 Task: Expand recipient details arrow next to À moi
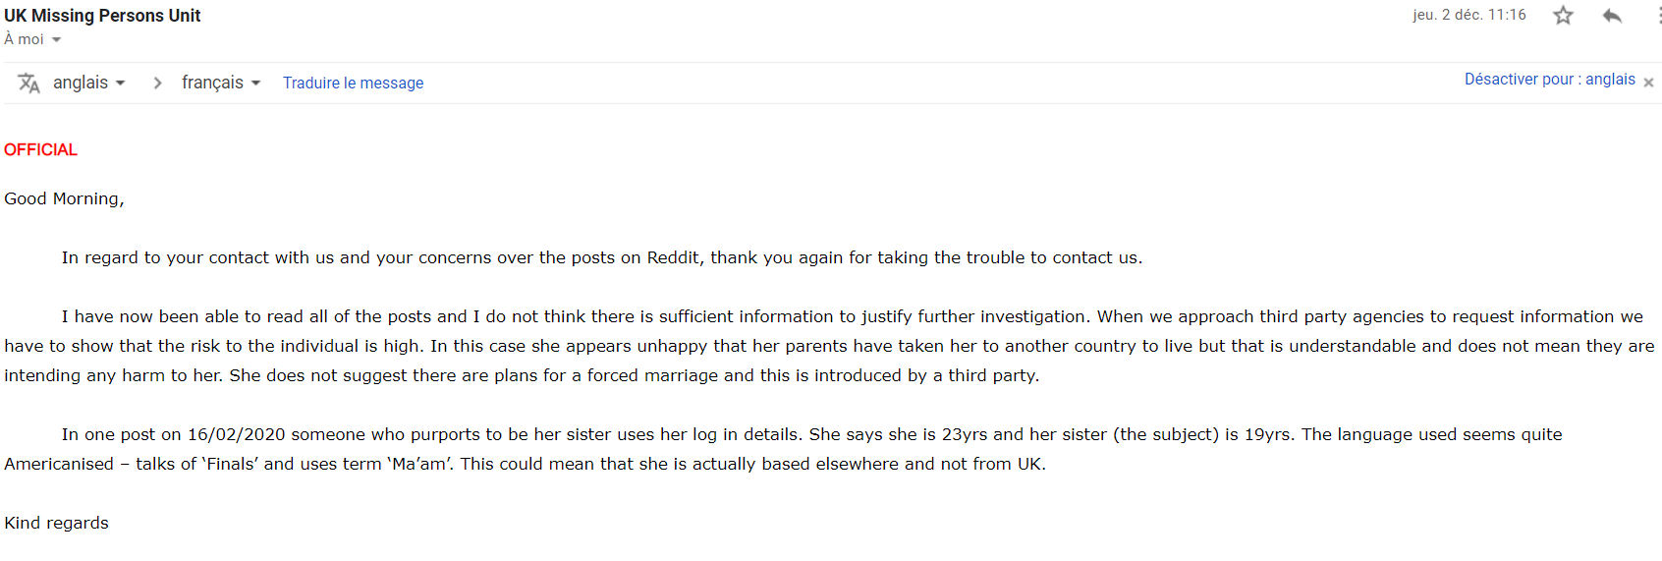56,40
